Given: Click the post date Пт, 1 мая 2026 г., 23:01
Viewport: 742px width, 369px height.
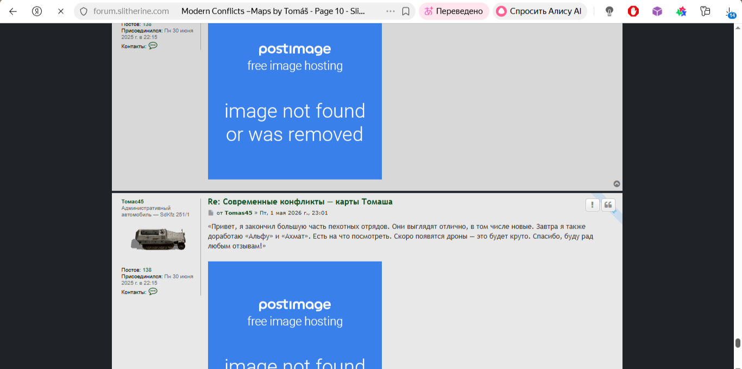Looking at the screenshot, I should [x=293, y=213].
